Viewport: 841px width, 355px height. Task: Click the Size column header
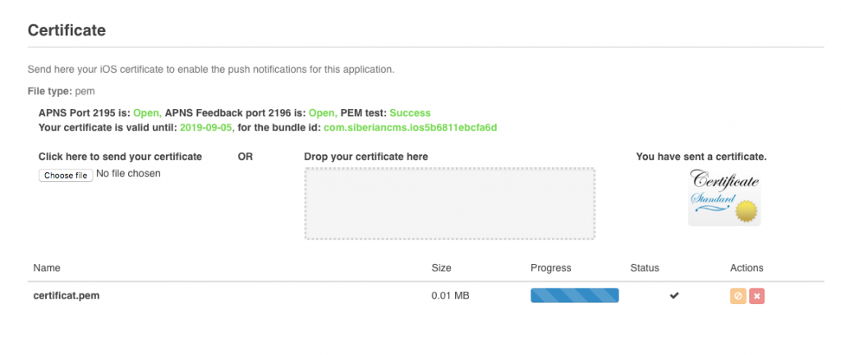tap(441, 268)
